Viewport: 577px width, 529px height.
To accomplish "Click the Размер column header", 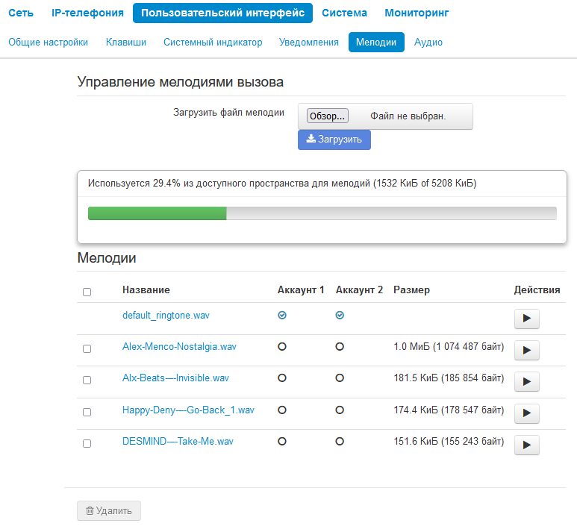I will point(411,290).
